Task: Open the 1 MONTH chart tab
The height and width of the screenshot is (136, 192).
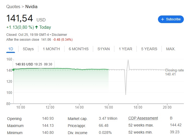Action: (51, 49)
